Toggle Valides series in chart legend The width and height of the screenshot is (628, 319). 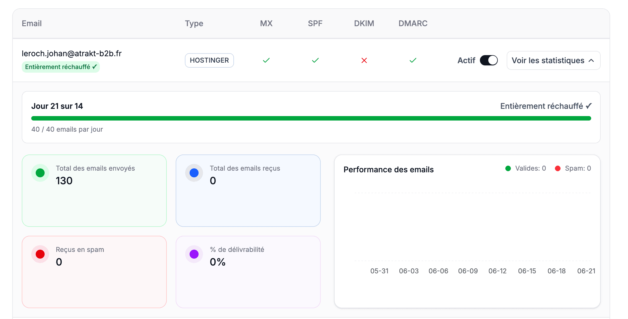525,168
